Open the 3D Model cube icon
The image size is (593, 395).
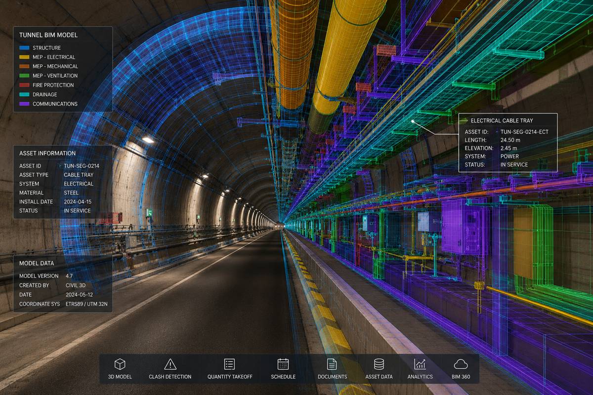[120, 364]
